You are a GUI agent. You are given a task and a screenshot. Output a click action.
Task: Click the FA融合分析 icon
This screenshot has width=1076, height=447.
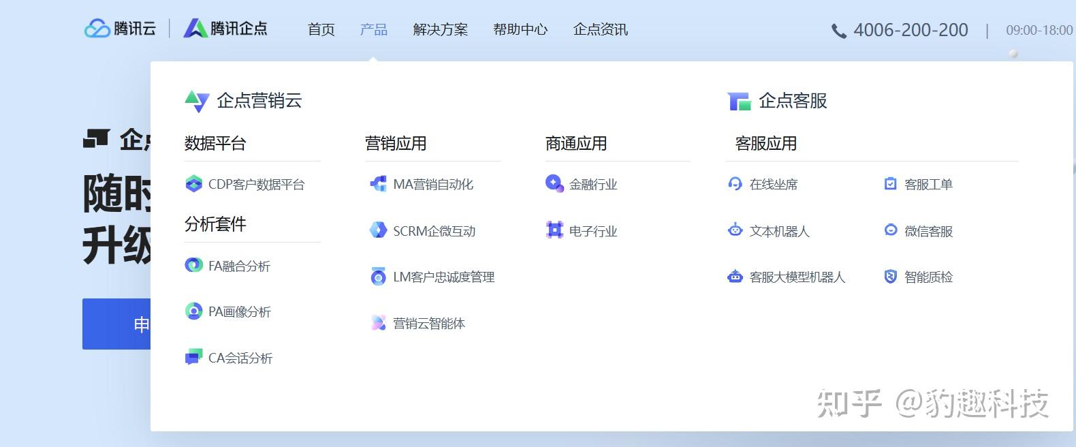click(194, 265)
